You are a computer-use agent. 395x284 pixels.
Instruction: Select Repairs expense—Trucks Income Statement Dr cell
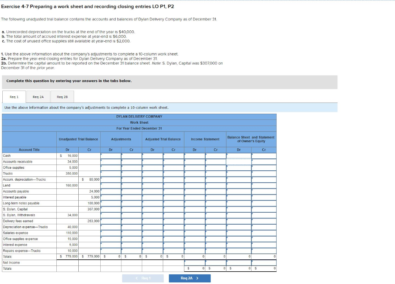tap(195, 251)
